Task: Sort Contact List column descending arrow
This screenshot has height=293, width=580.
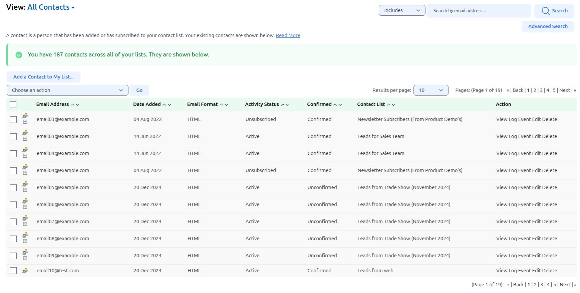Action: pyautogui.click(x=394, y=105)
